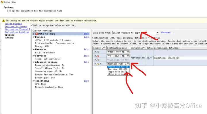Viewport: 207px width, 114px height.
Task: Go to Destination Virtual Machine step
Action: [17, 29]
